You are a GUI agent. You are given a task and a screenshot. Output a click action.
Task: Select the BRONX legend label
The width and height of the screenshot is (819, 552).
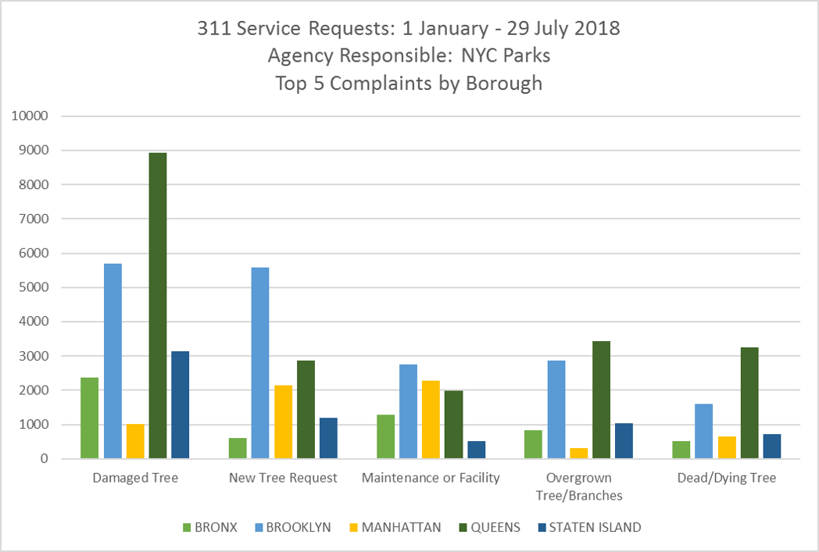click(216, 528)
